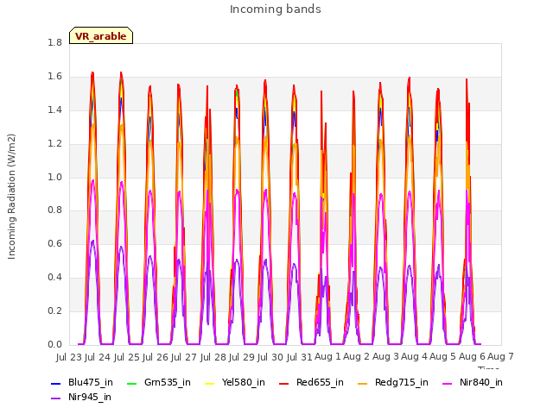The height and width of the screenshot is (414, 553).
Task: Select the Yel580_in legend entry
Action: [x=235, y=383]
